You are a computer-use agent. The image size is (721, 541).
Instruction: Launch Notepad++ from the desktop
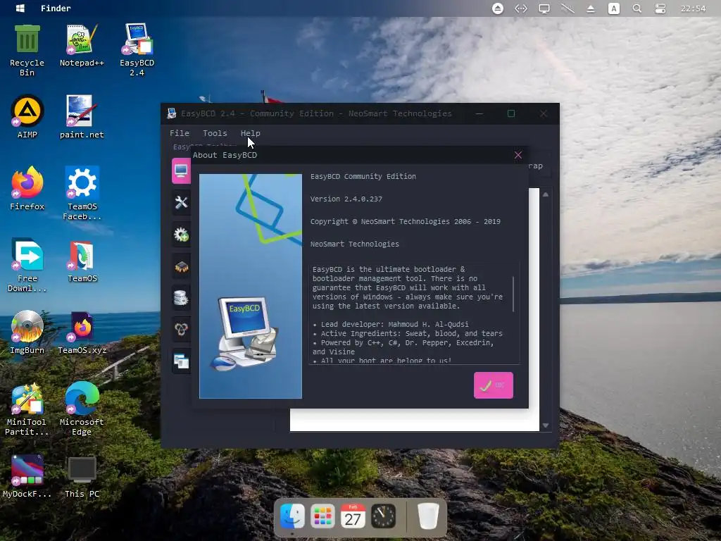point(82,45)
